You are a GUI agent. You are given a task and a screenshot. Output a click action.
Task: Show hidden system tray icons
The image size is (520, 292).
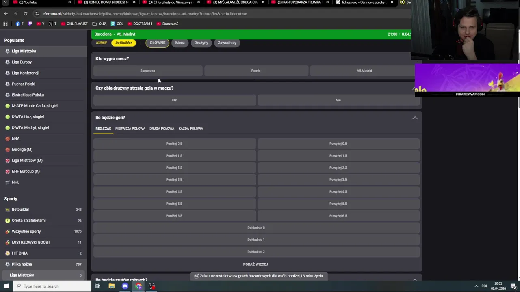tap(477, 286)
